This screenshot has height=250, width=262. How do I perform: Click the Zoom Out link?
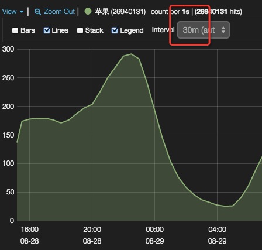click(x=59, y=12)
